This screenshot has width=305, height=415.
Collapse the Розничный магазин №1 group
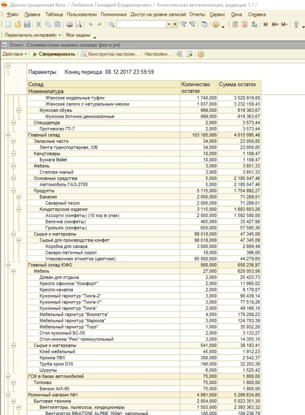tap(8, 395)
